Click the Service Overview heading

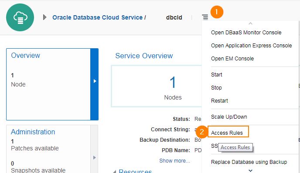[144, 56]
